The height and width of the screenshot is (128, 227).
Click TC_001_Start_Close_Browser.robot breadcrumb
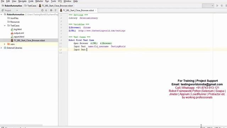point(57,6)
